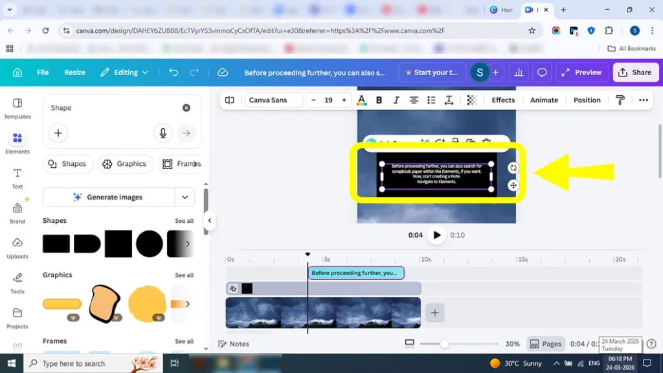Click the microphone icon in the search bar

163,133
